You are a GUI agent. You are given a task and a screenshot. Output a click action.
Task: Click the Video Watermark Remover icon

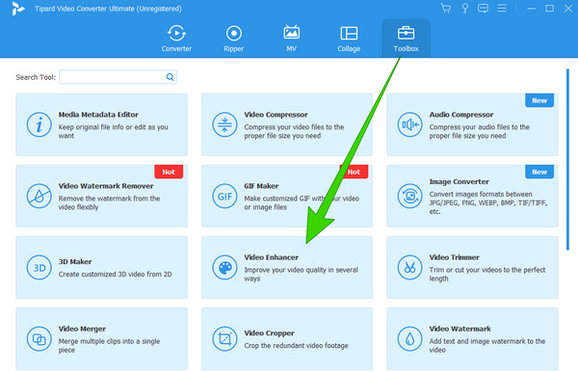39,197
